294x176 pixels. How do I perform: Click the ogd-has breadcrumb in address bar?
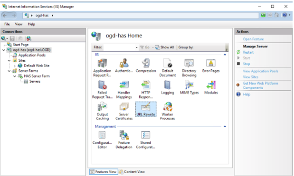42,15
